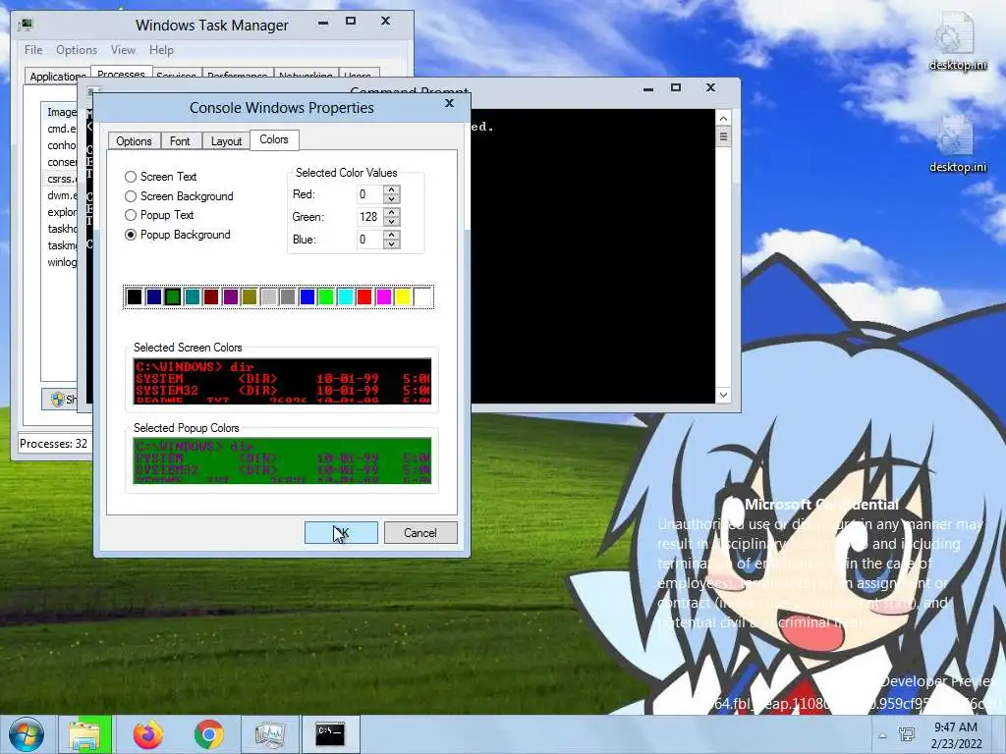Pick the magenta color swatch
The height and width of the screenshot is (754, 1006).
click(x=384, y=296)
